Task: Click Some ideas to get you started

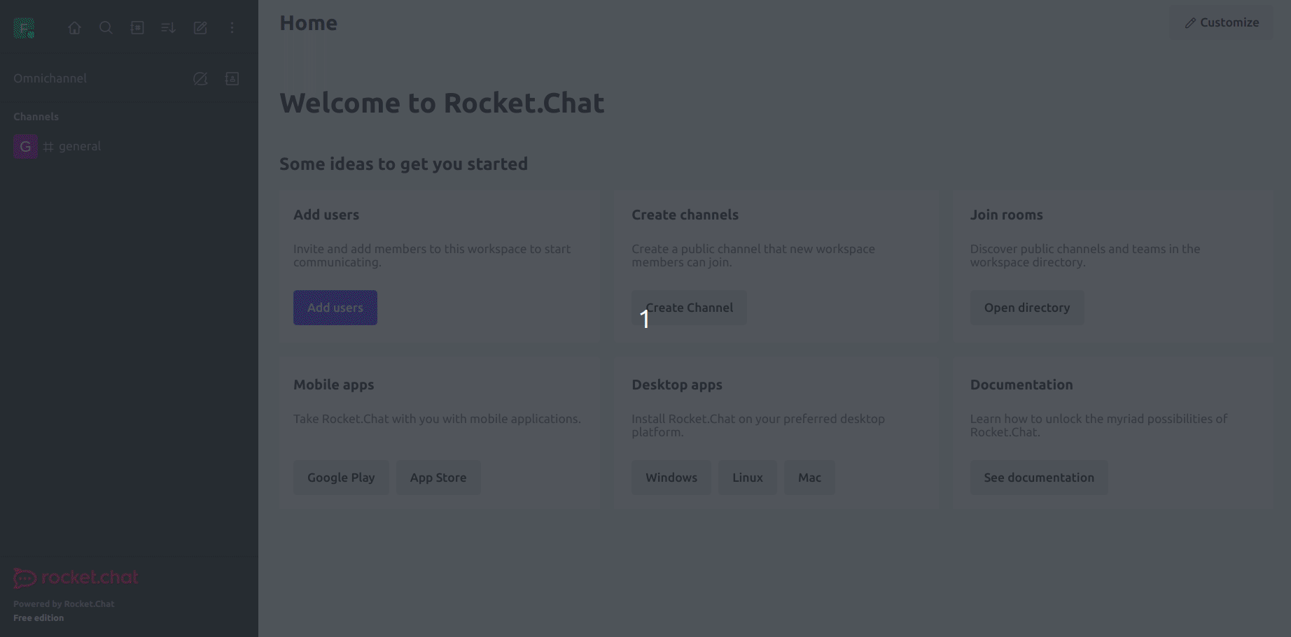Action: 404,164
